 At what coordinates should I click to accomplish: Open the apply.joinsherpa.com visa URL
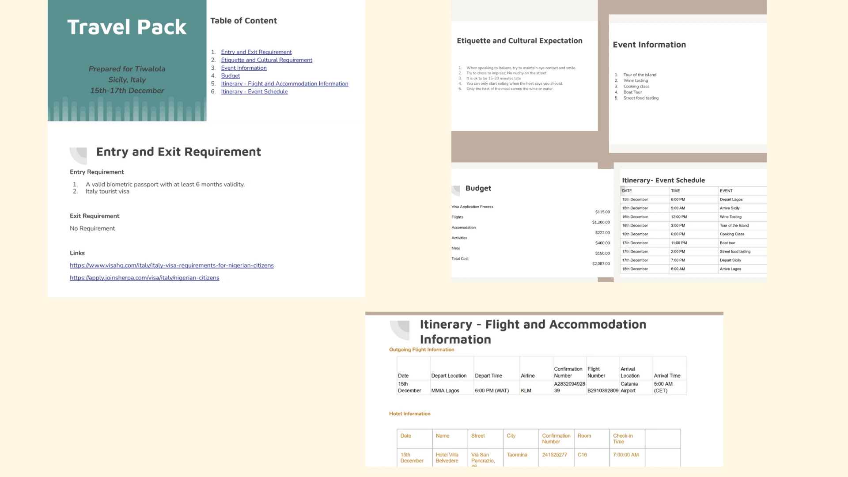pyautogui.click(x=144, y=278)
